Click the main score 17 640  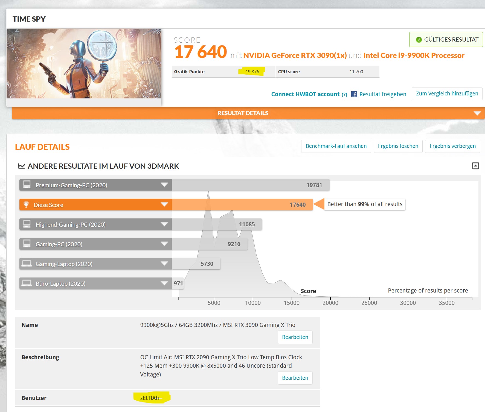pos(201,52)
